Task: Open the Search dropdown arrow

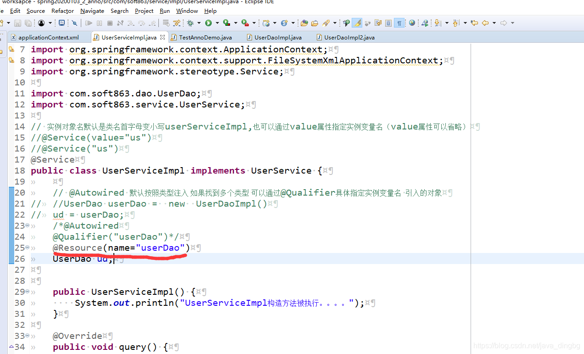Action: pyautogui.click(x=334, y=23)
